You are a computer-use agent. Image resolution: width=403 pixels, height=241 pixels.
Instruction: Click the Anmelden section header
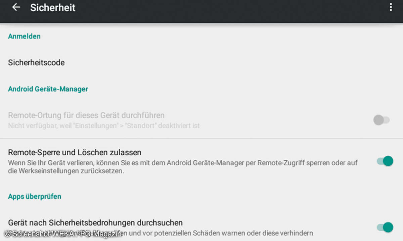pos(24,36)
